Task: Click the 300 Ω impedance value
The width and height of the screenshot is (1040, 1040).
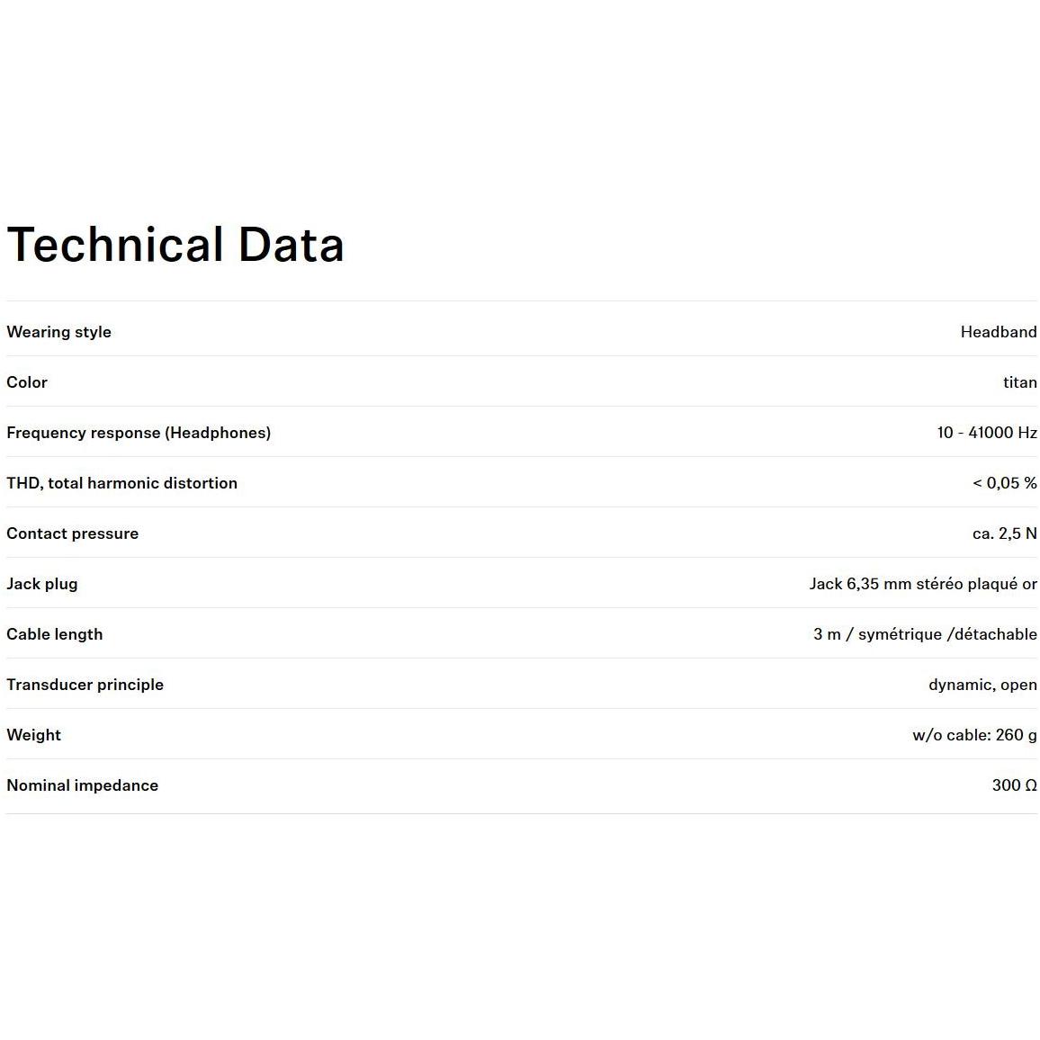Action: pyautogui.click(x=1014, y=785)
